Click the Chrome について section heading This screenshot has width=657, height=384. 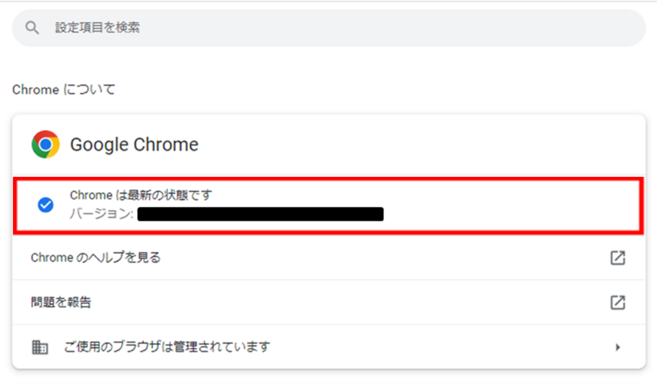(64, 90)
